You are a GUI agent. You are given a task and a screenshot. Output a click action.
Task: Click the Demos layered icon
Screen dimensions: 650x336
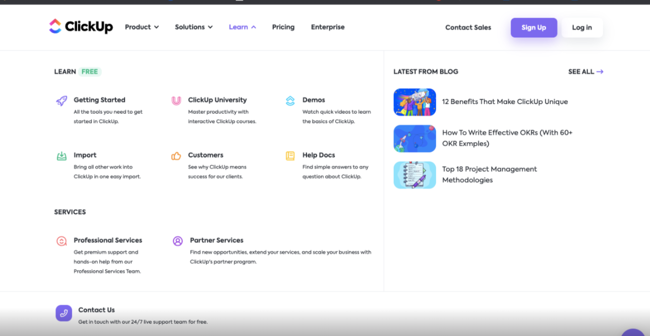[x=290, y=101]
